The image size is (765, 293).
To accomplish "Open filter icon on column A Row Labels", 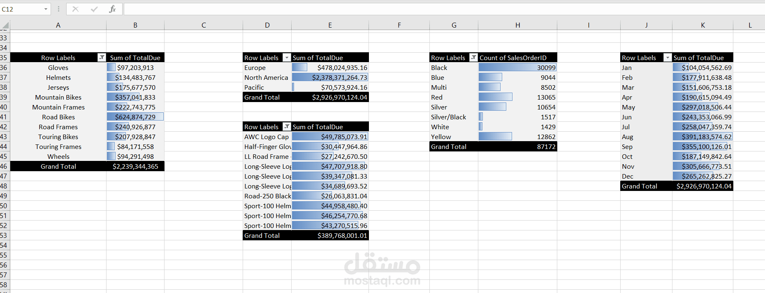I will pyautogui.click(x=102, y=58).
